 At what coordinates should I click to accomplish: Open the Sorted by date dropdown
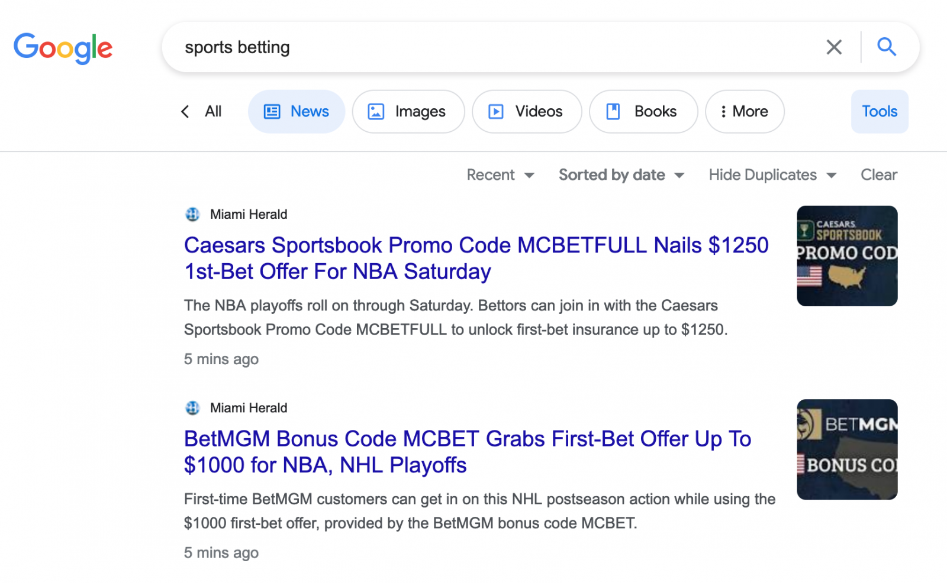(x=621, y=175)
